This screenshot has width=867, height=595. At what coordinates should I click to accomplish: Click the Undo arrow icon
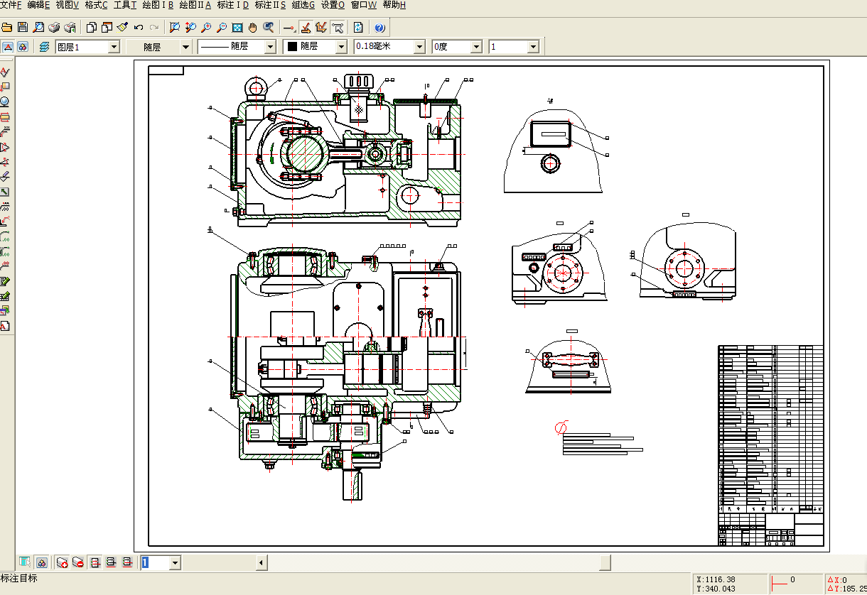pyautogui.click(x=139, y=28)
